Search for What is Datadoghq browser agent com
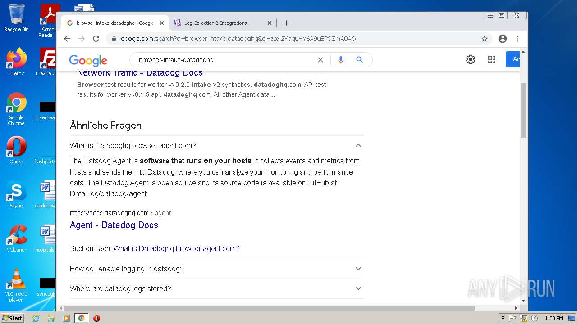The image size is (577, 324). [176, 248]
